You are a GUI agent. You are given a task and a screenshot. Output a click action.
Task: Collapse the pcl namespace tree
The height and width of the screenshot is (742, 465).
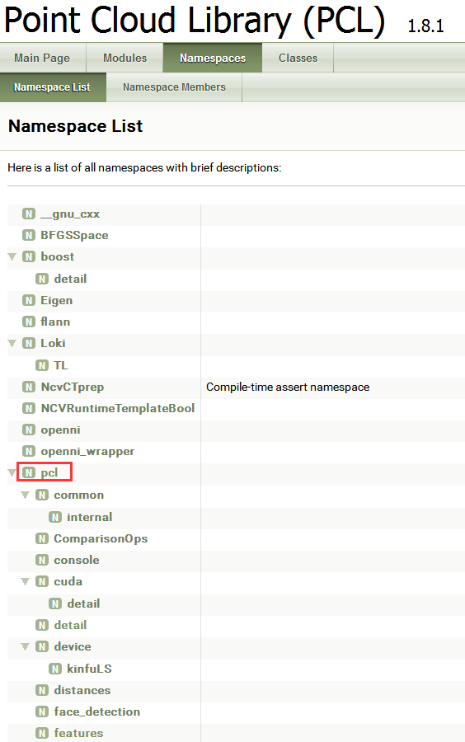(x=12, y=472)
